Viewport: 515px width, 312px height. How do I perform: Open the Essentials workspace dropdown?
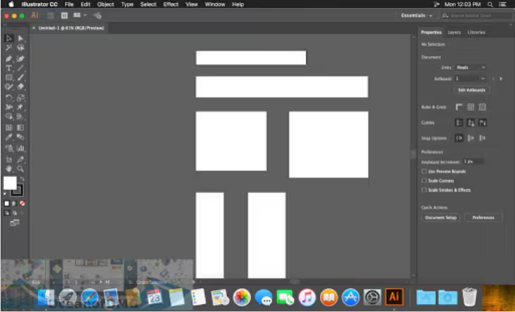(x=417, y=15)
